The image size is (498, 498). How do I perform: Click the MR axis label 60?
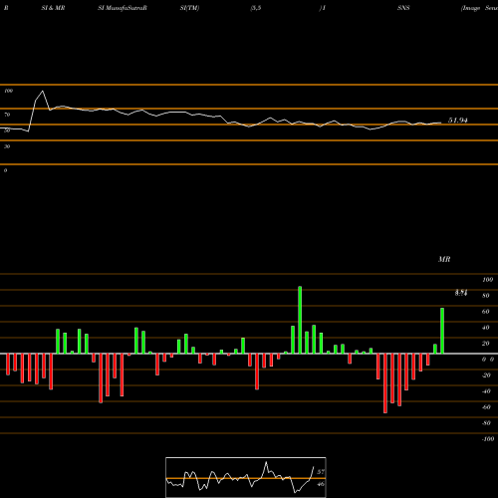point(486,312)
